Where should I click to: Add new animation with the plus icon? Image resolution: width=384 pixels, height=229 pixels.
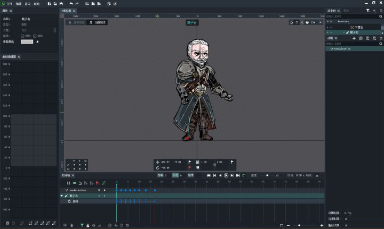[x=354, y=39]
